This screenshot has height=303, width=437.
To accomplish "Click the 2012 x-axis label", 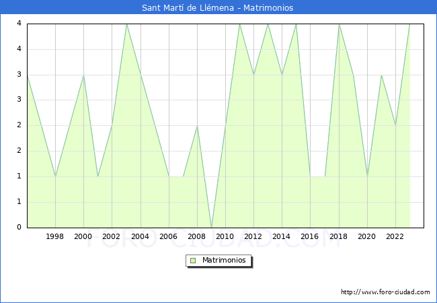I will pyautogui.click(x=253, y=236).
